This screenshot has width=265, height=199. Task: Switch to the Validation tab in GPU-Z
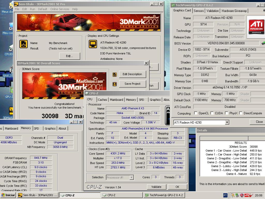point(213,11)
